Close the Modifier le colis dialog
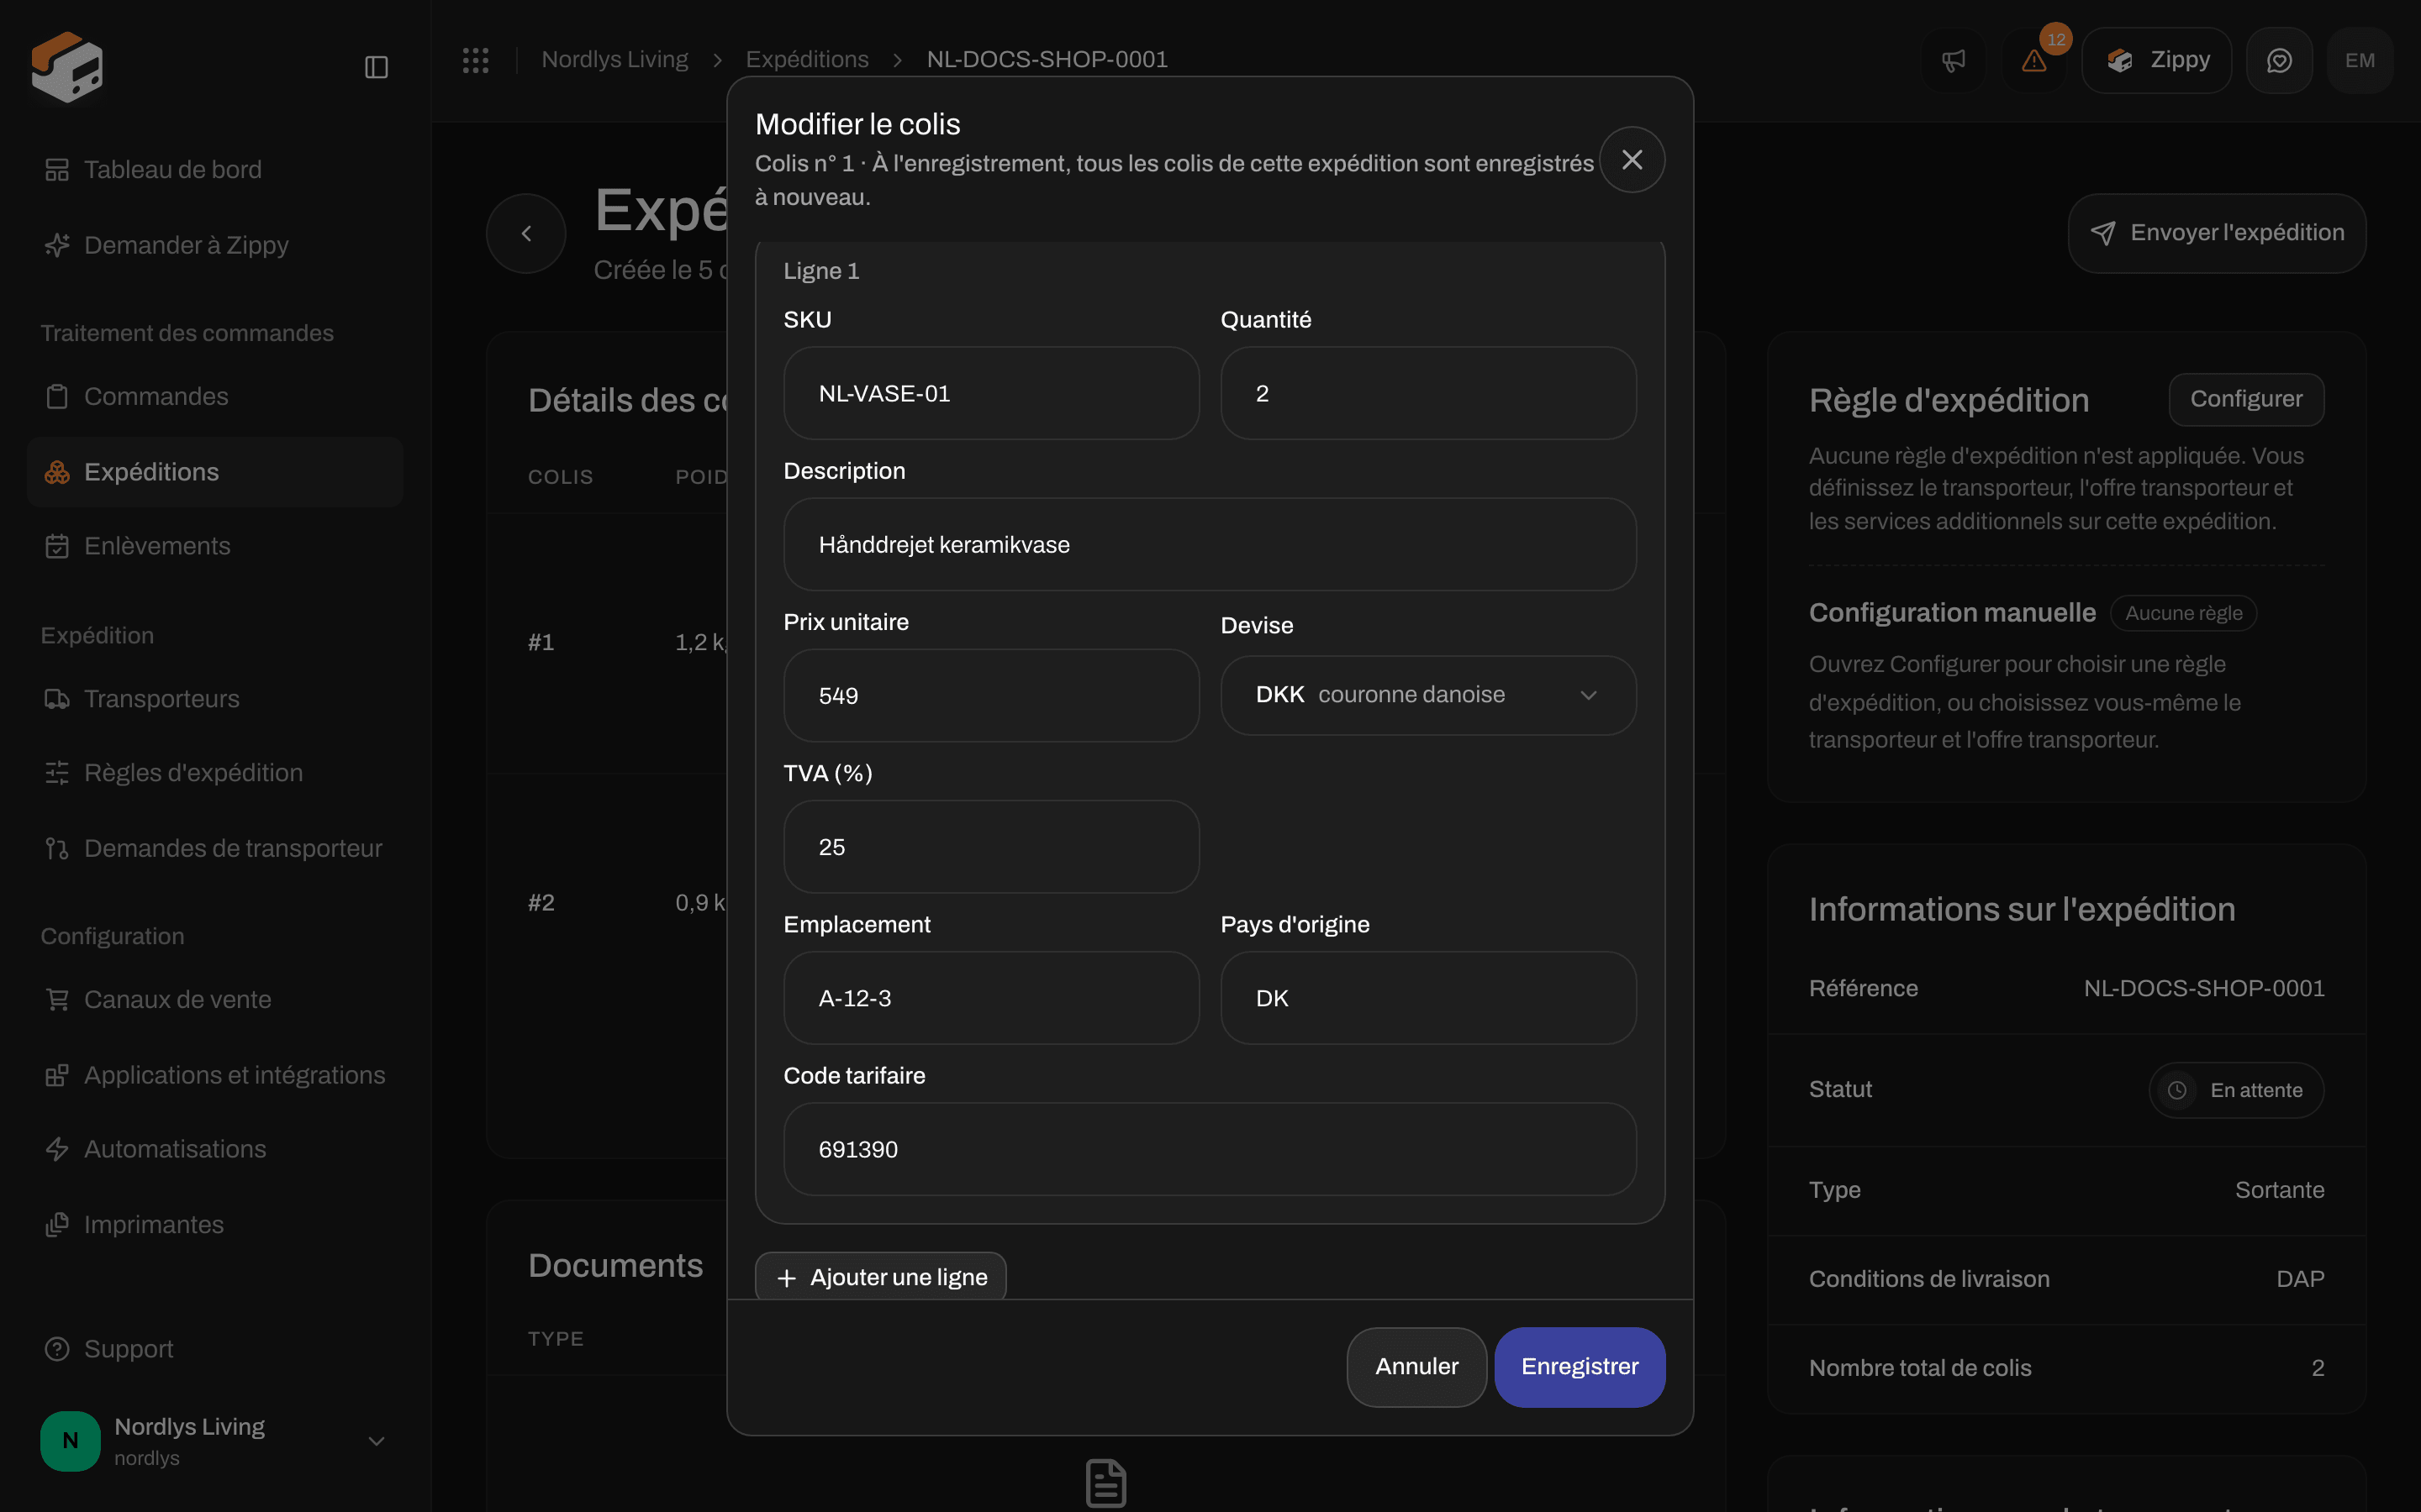This screenshot has height=1512, width=2421. (x=1632, y=159)
